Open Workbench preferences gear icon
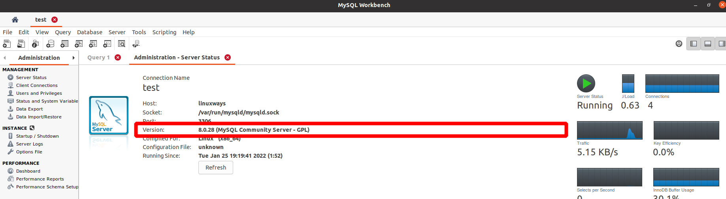This screenshot has width=726, height=199. point(679,44)
